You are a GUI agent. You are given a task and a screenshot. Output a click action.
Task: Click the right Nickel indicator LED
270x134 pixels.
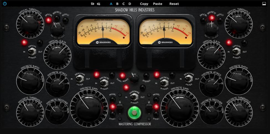point(156,99)
